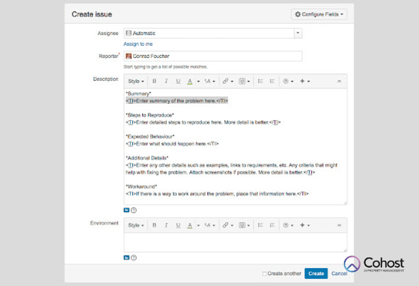Screen dimensions: 419x286
Task: Open more formatting dropdown in Environment toolbar
Action: 210,226
